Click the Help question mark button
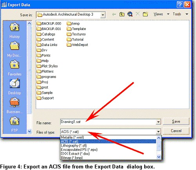The height and width of the screenshot is (170, 196). pyautogui.click(x=180, y=5)
